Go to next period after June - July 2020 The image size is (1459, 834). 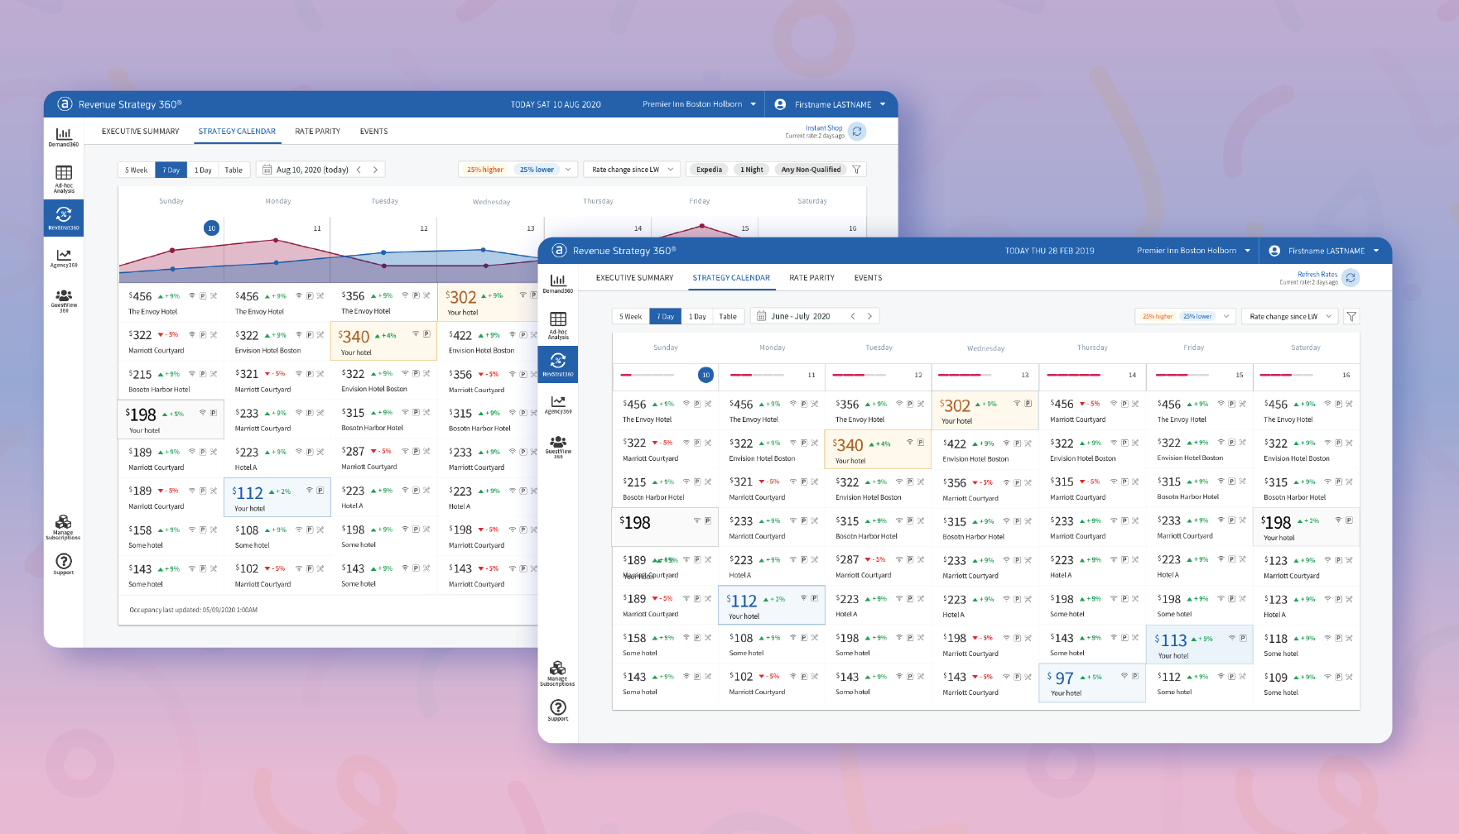tap(869, 316)
